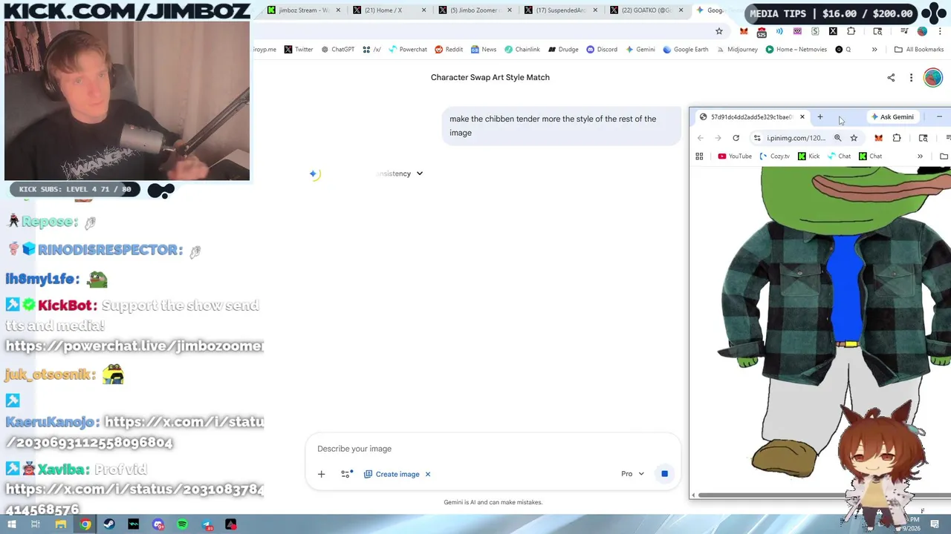This screenshot has width=951, height=534.
Task: Click the zoom magnifier in small window address bar
Action: point(837,138)
